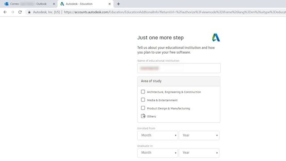Tick the Media & Entertainment checkbox

click(143, 100)
